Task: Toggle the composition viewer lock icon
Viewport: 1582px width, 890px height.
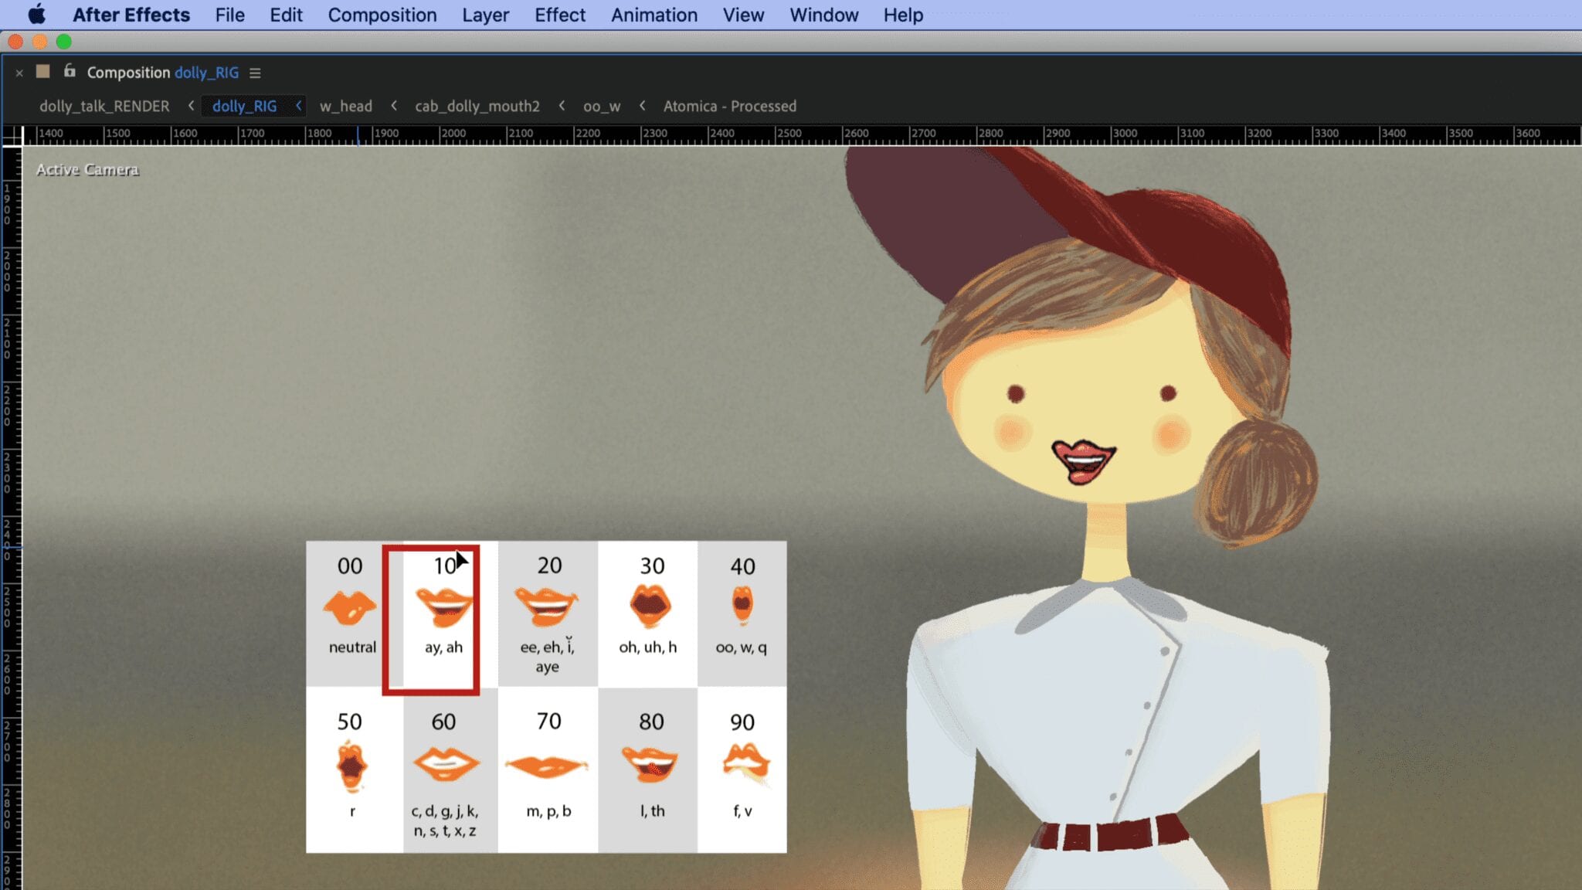Action: pyautogui.click(x=70, y=71)
